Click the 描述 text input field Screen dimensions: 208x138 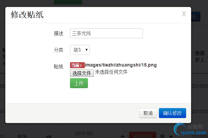point(106,33)
